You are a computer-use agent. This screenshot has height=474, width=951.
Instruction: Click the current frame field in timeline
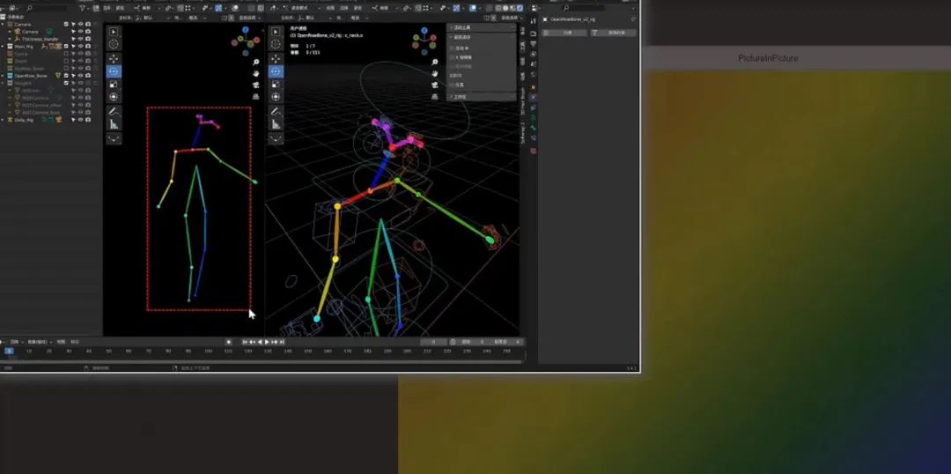pyautogui.click(x=433, y=343)
